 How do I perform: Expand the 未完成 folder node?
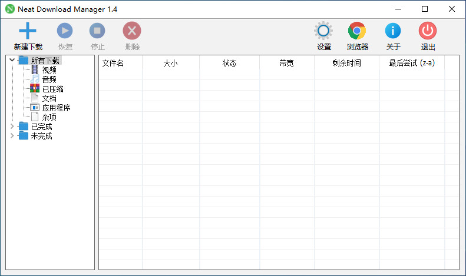click(12, 136)
